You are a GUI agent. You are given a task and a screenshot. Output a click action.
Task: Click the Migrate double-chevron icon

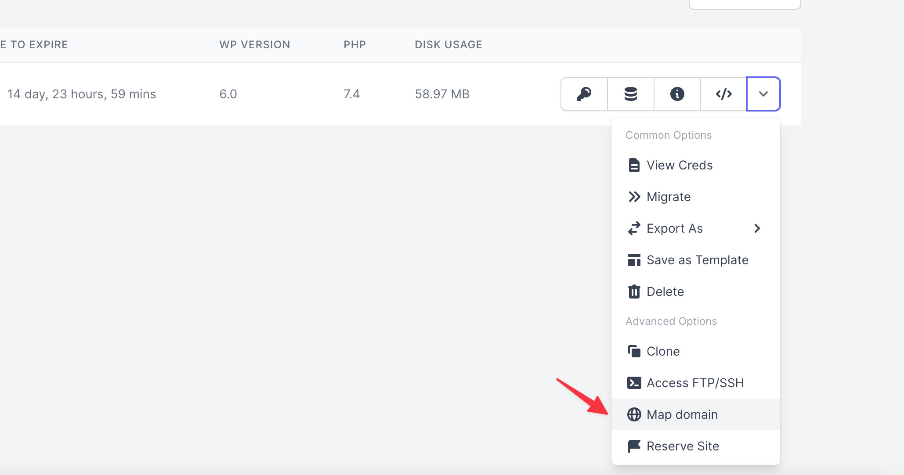coord(634,197)
